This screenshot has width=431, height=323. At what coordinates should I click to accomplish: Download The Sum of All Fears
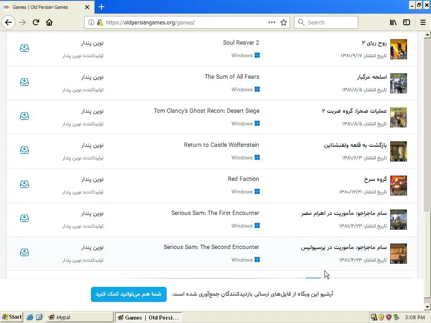[24, 82]
